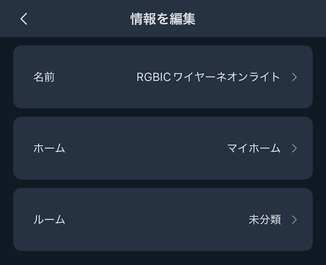
Task: Click the chevron next to マイホーム
Action: coord(294,148)
